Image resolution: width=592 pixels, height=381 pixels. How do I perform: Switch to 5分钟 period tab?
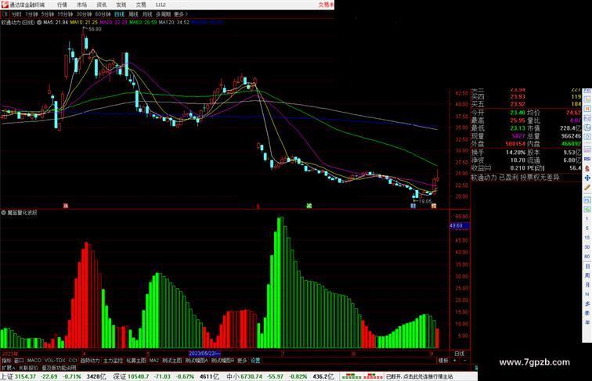coord(47,14)
